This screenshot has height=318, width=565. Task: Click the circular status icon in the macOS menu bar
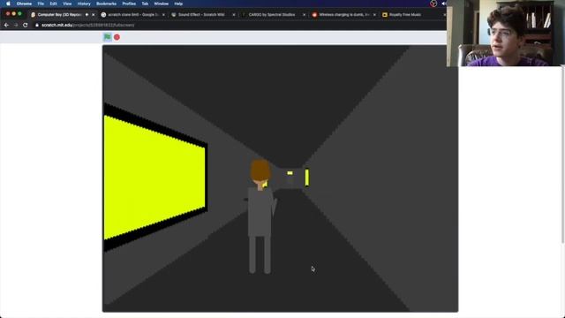click(433, 4)
